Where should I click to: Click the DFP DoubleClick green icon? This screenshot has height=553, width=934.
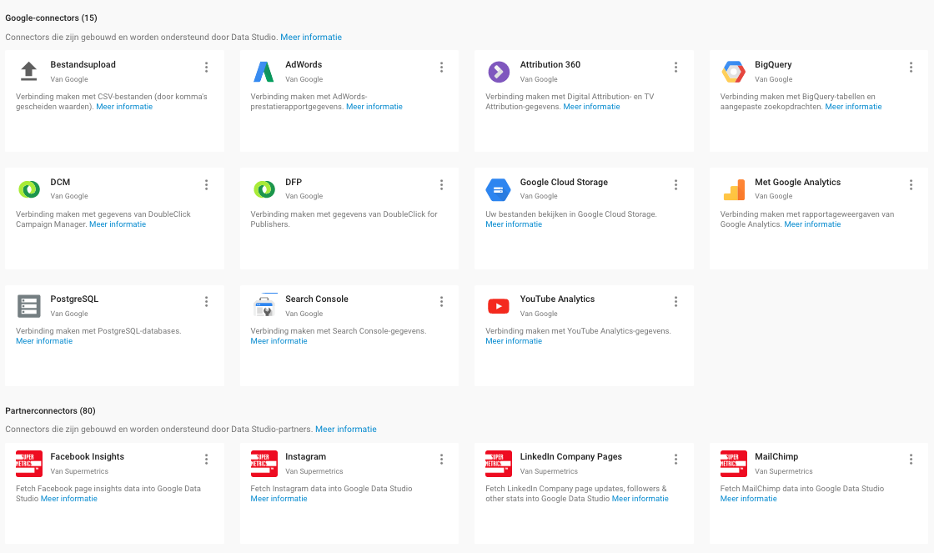pyautogui.click(x=264, y=189)
